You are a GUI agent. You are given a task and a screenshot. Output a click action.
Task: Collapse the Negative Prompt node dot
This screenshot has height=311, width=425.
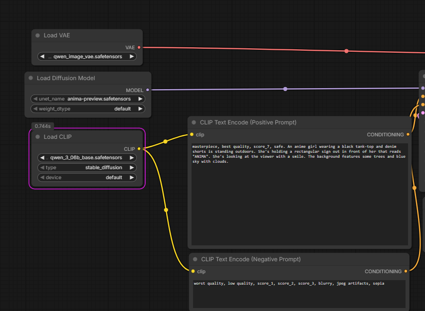click(195, 259)
